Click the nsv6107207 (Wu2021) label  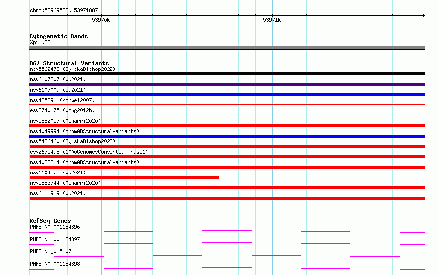58,79
